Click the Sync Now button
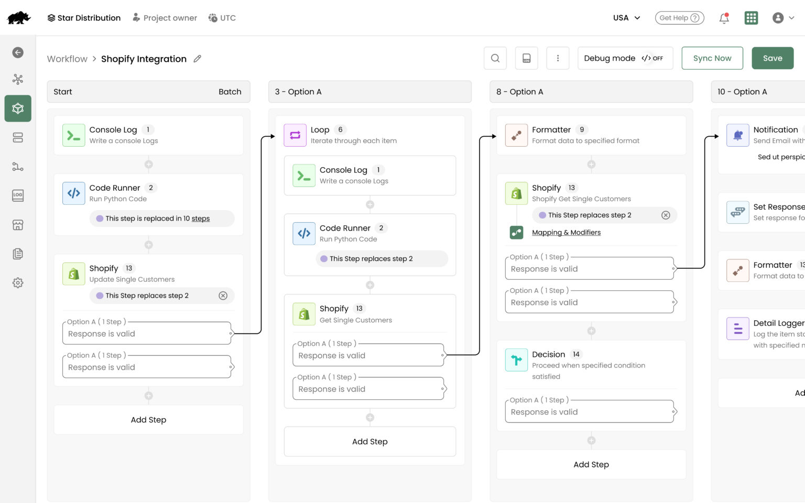Screen dimensions: 805x503 coord(712,58)
